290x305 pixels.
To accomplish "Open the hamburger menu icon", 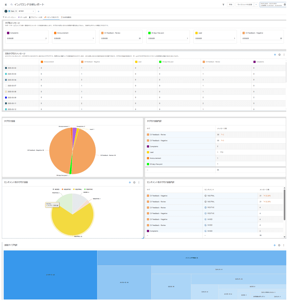I will [6, 4].
